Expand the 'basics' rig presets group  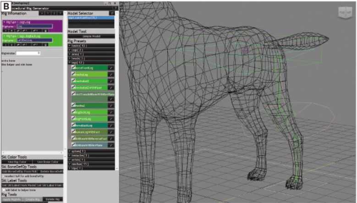(x=91, y=45)
